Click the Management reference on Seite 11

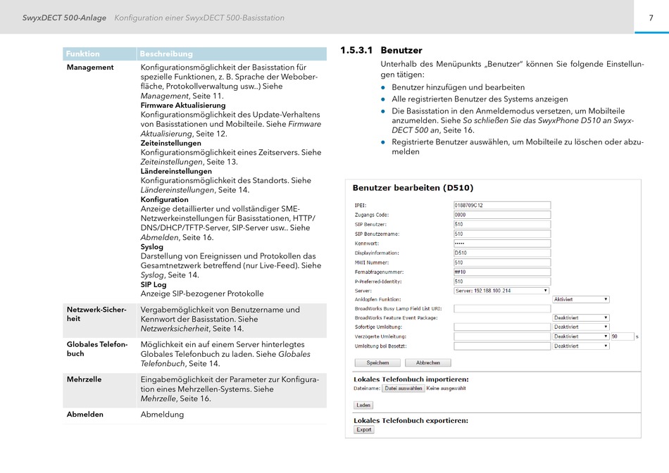pyautogui.click(x=182, y=96)
